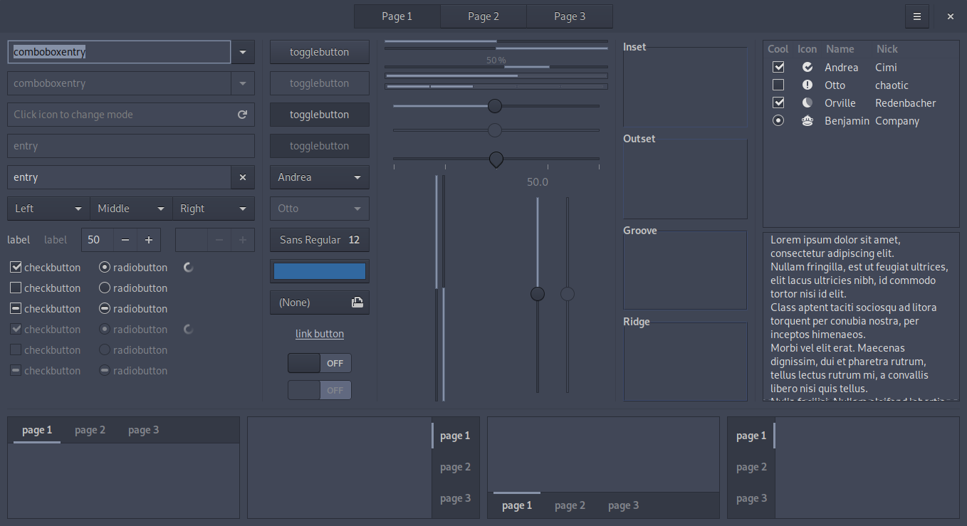Click the spinner next to the first radiobutton
Screen dimensions: 967x526
pos(189,268)
